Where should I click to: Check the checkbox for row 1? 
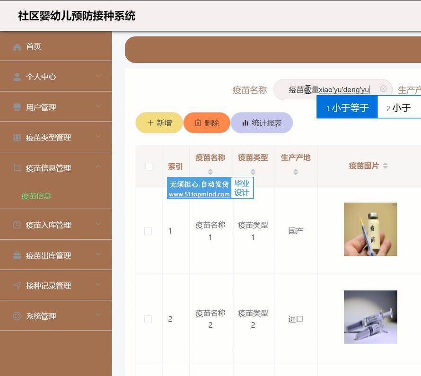(x=148, y=231)
